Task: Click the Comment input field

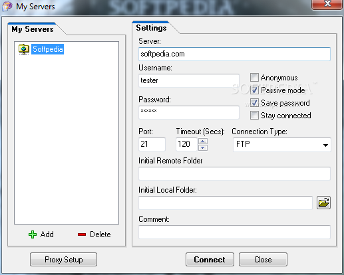Action: pyautogui.click(x=234, y=232)
